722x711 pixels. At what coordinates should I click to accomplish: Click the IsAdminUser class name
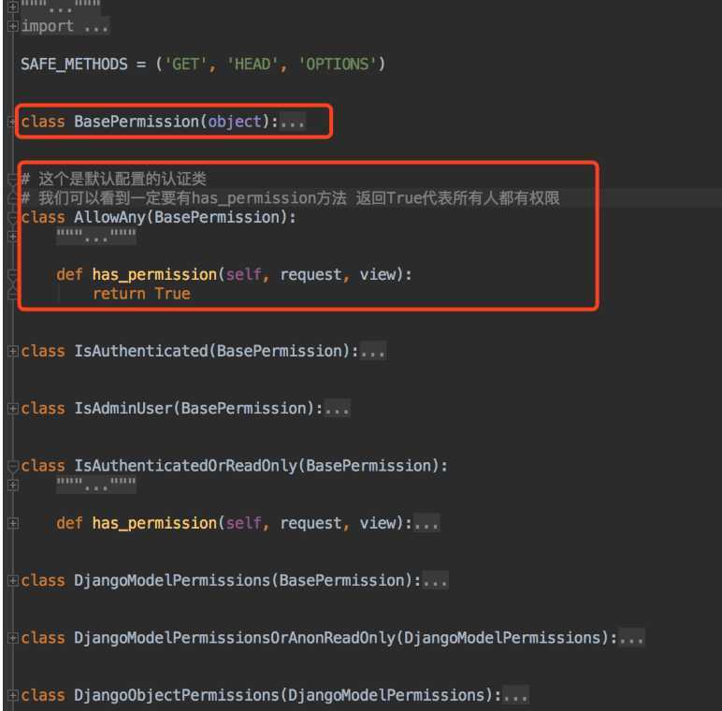coord(123,408)
